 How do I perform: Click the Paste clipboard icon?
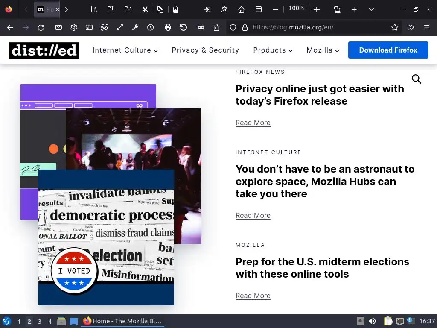tap(175, 9)
